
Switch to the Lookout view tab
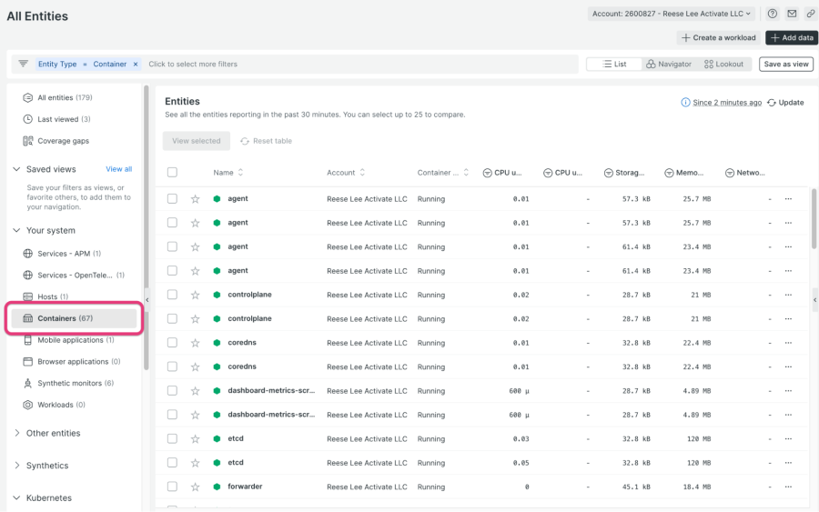pos(723,65)
